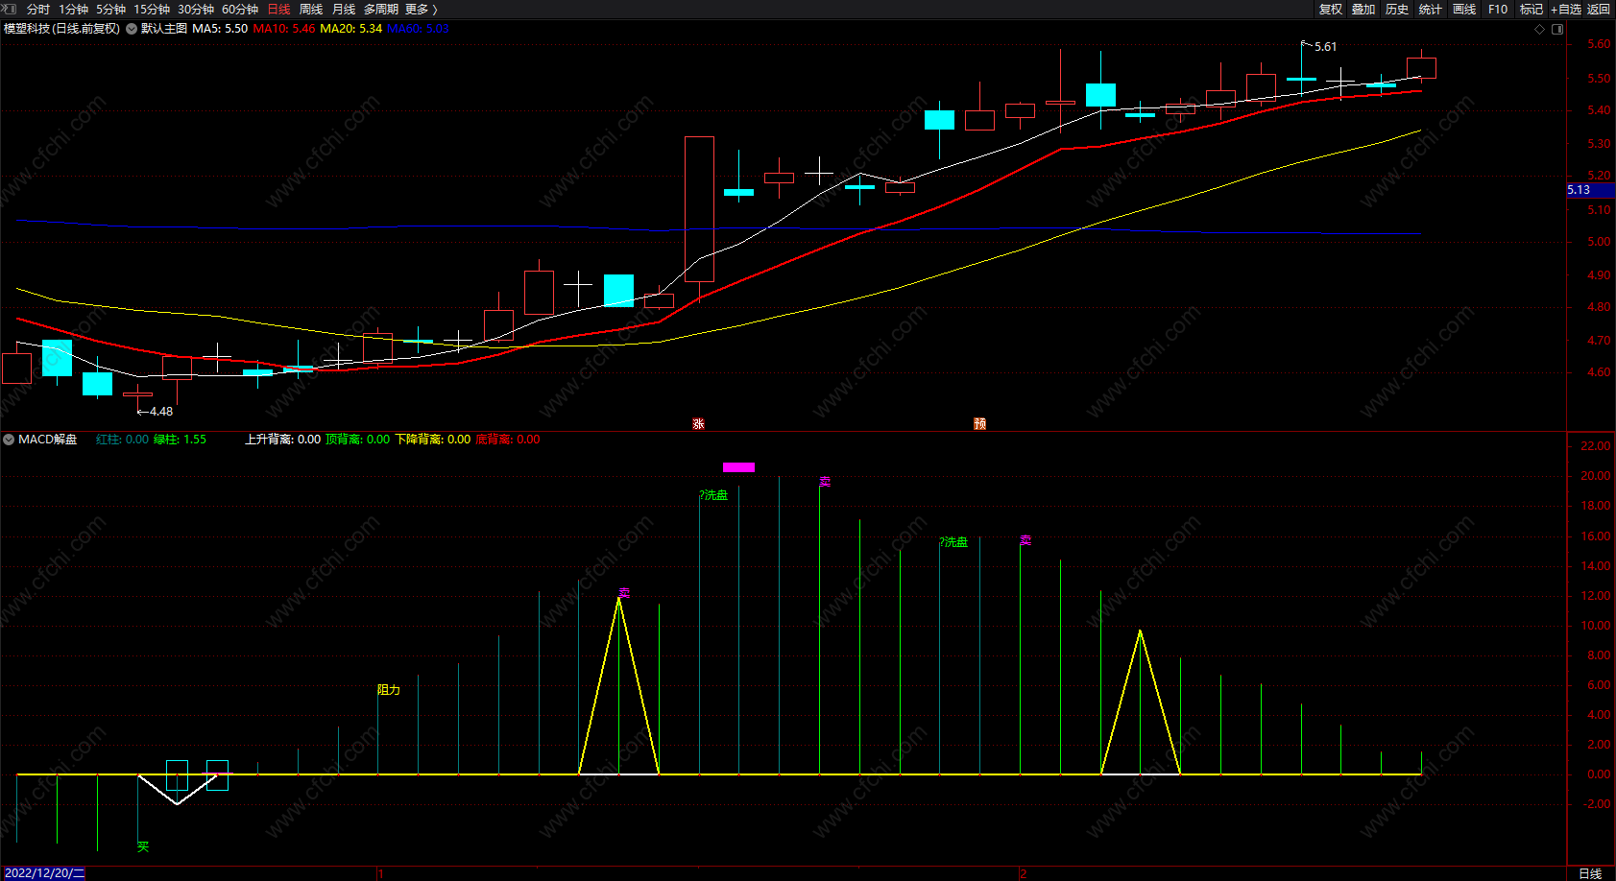Open F10 company information
Viewport: 1616px width, 881px height.
point(1498,9)
